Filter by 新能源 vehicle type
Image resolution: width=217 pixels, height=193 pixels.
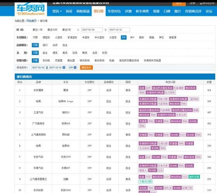tap(172, 37)
